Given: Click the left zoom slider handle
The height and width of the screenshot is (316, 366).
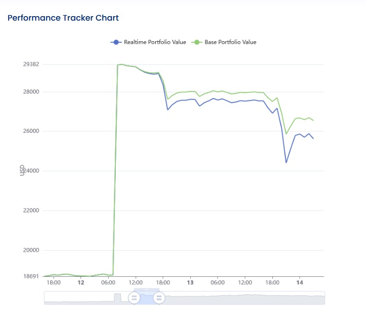Looking at the screenshot, I should [134, 298].
